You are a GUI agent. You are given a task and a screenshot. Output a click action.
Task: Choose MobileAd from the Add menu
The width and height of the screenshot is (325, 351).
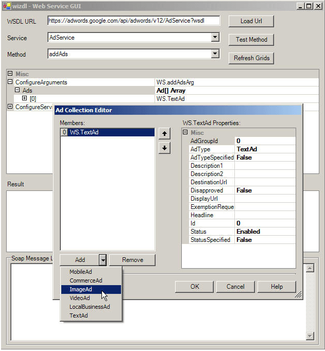click(91, 272)
